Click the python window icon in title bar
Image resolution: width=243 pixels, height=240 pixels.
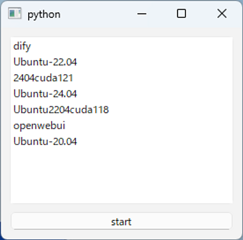15,13
